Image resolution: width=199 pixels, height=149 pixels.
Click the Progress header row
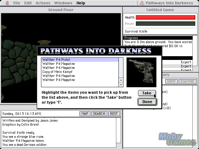[x=158, y=38]
